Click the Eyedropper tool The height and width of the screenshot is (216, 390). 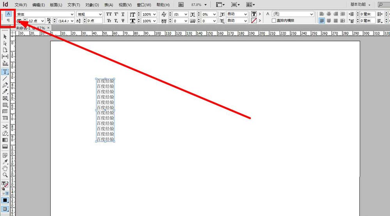point(5,162)
